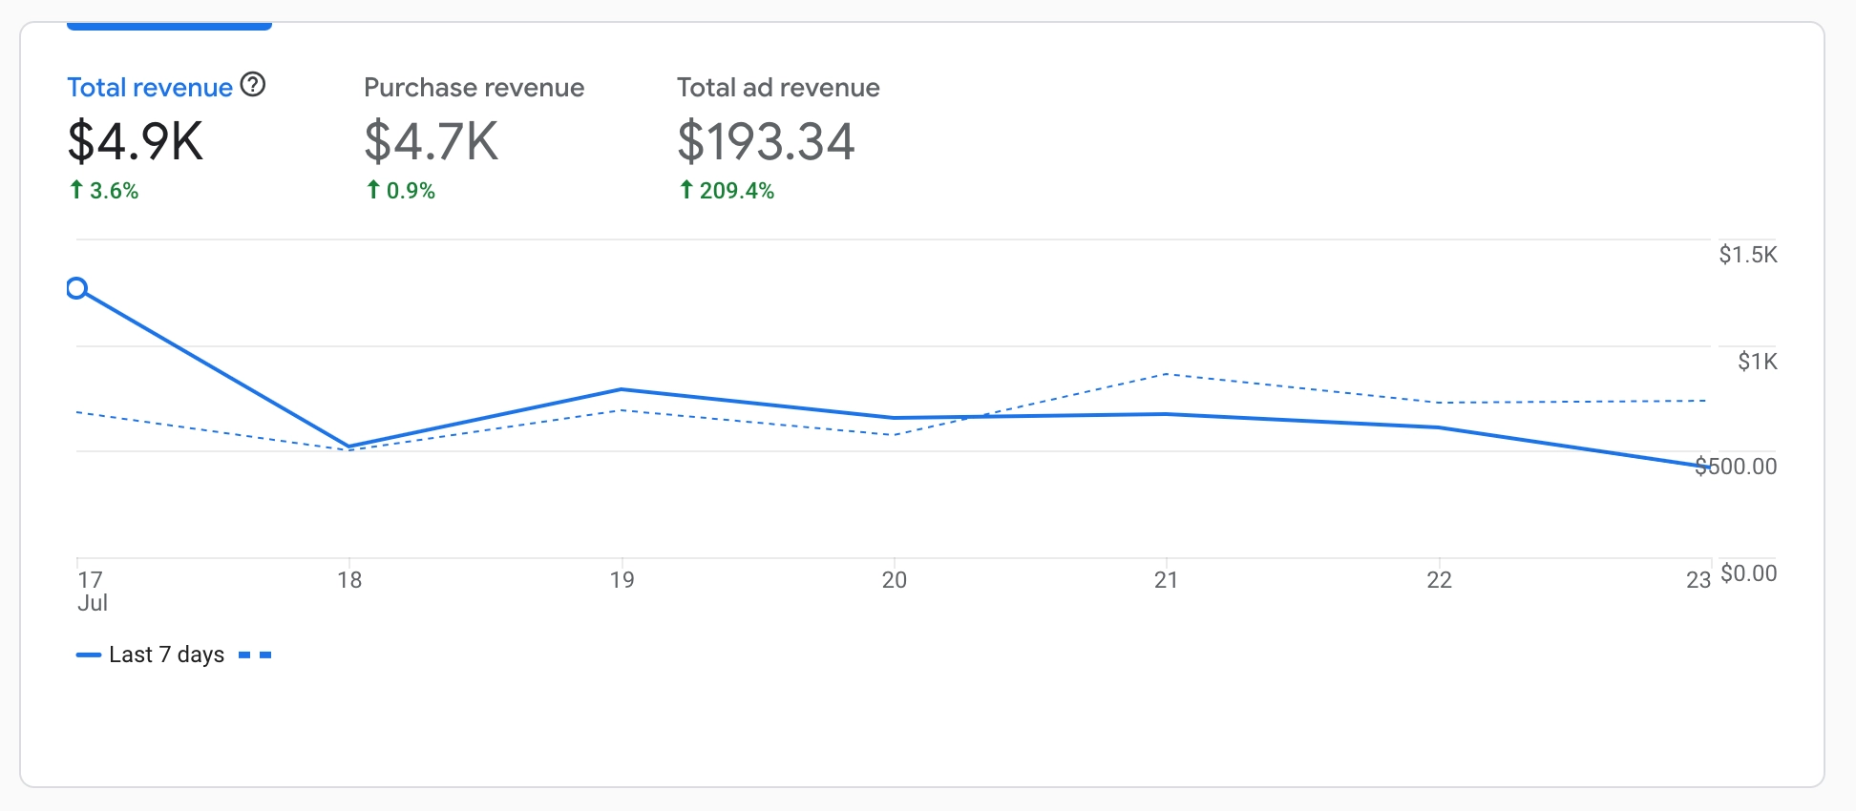This screenshot has height=811, width=1856.
Task: Click the 20 date label on the x-axis
Action: pos(894,580)
